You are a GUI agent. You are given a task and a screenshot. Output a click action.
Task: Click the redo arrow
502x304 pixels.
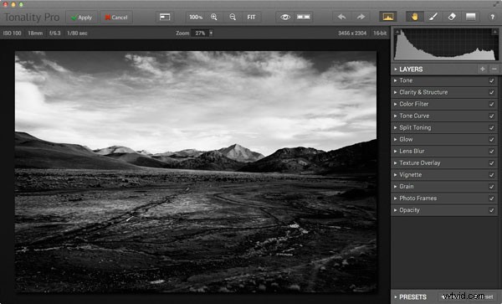361,17
